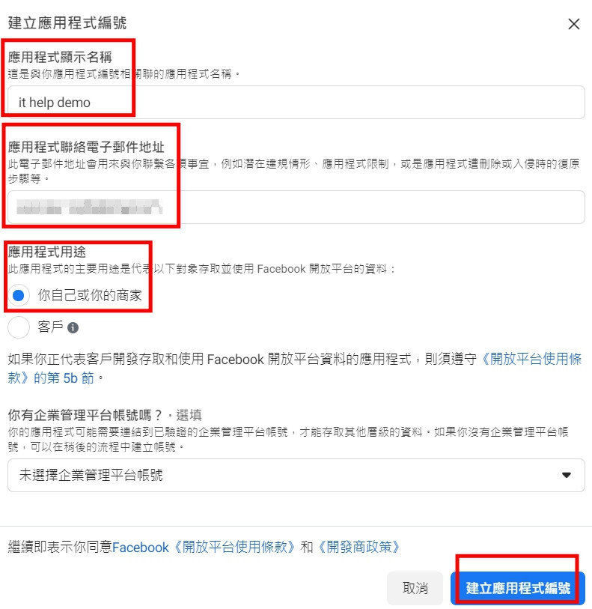Close the 建立應用程式編號 dialog with X
Image resolution: width=592 pixels, height=609 pixels.
574,24
